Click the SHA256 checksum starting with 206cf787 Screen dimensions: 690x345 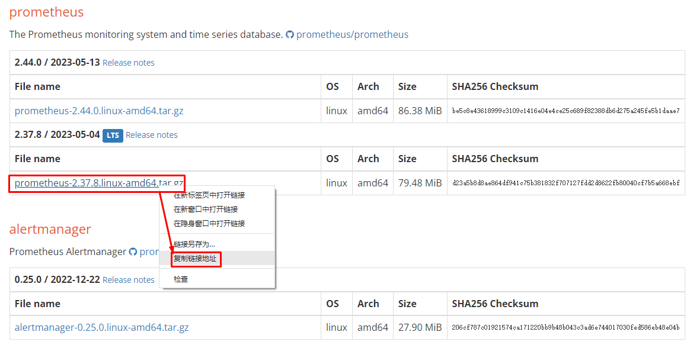coord(566,327)
